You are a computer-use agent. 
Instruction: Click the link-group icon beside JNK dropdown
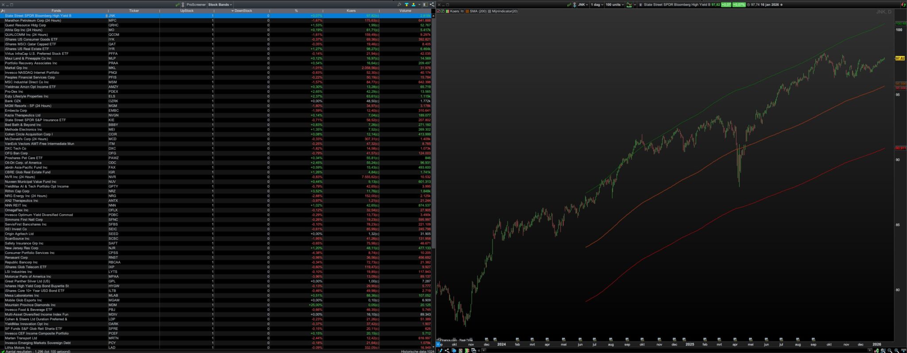pyautogui.click(x=574, y=5)
